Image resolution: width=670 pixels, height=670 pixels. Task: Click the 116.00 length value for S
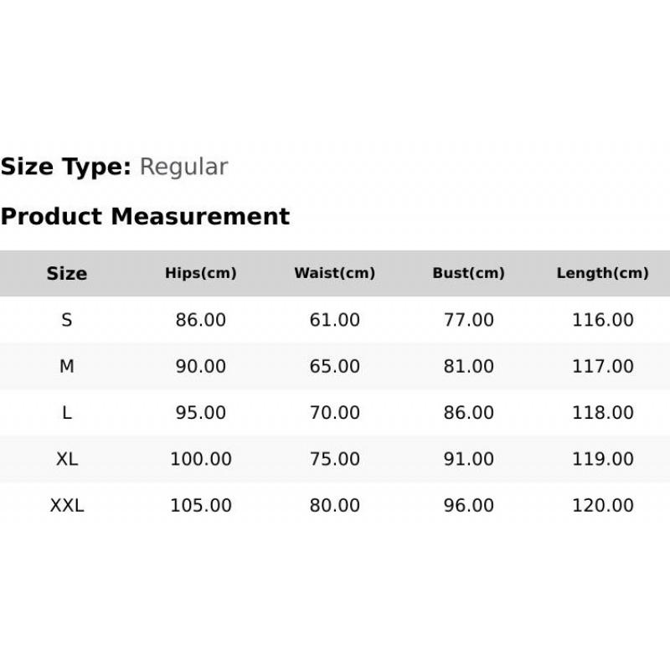point(603,320)
